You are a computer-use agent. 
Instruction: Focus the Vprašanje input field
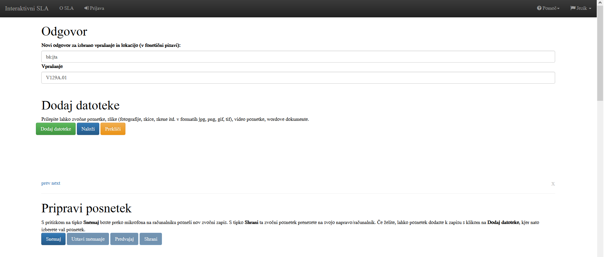pos(298,78)
